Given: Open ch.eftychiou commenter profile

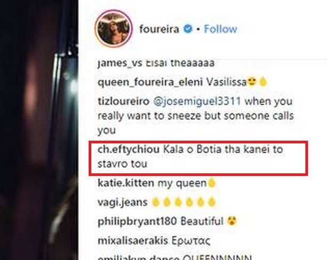Looking at the screenshot, I should (128, 150).
